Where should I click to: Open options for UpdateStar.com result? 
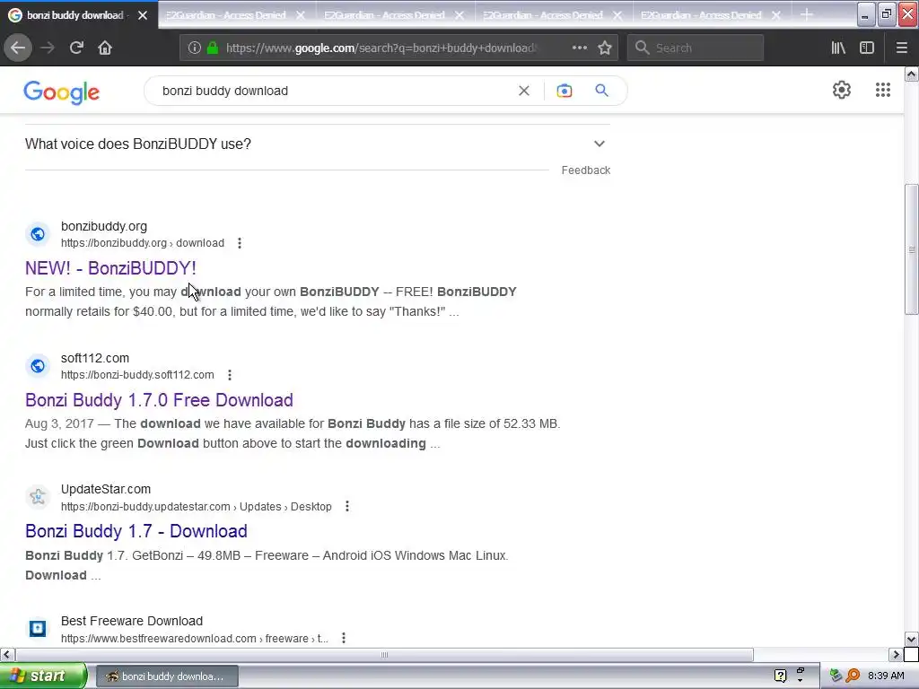347,506
